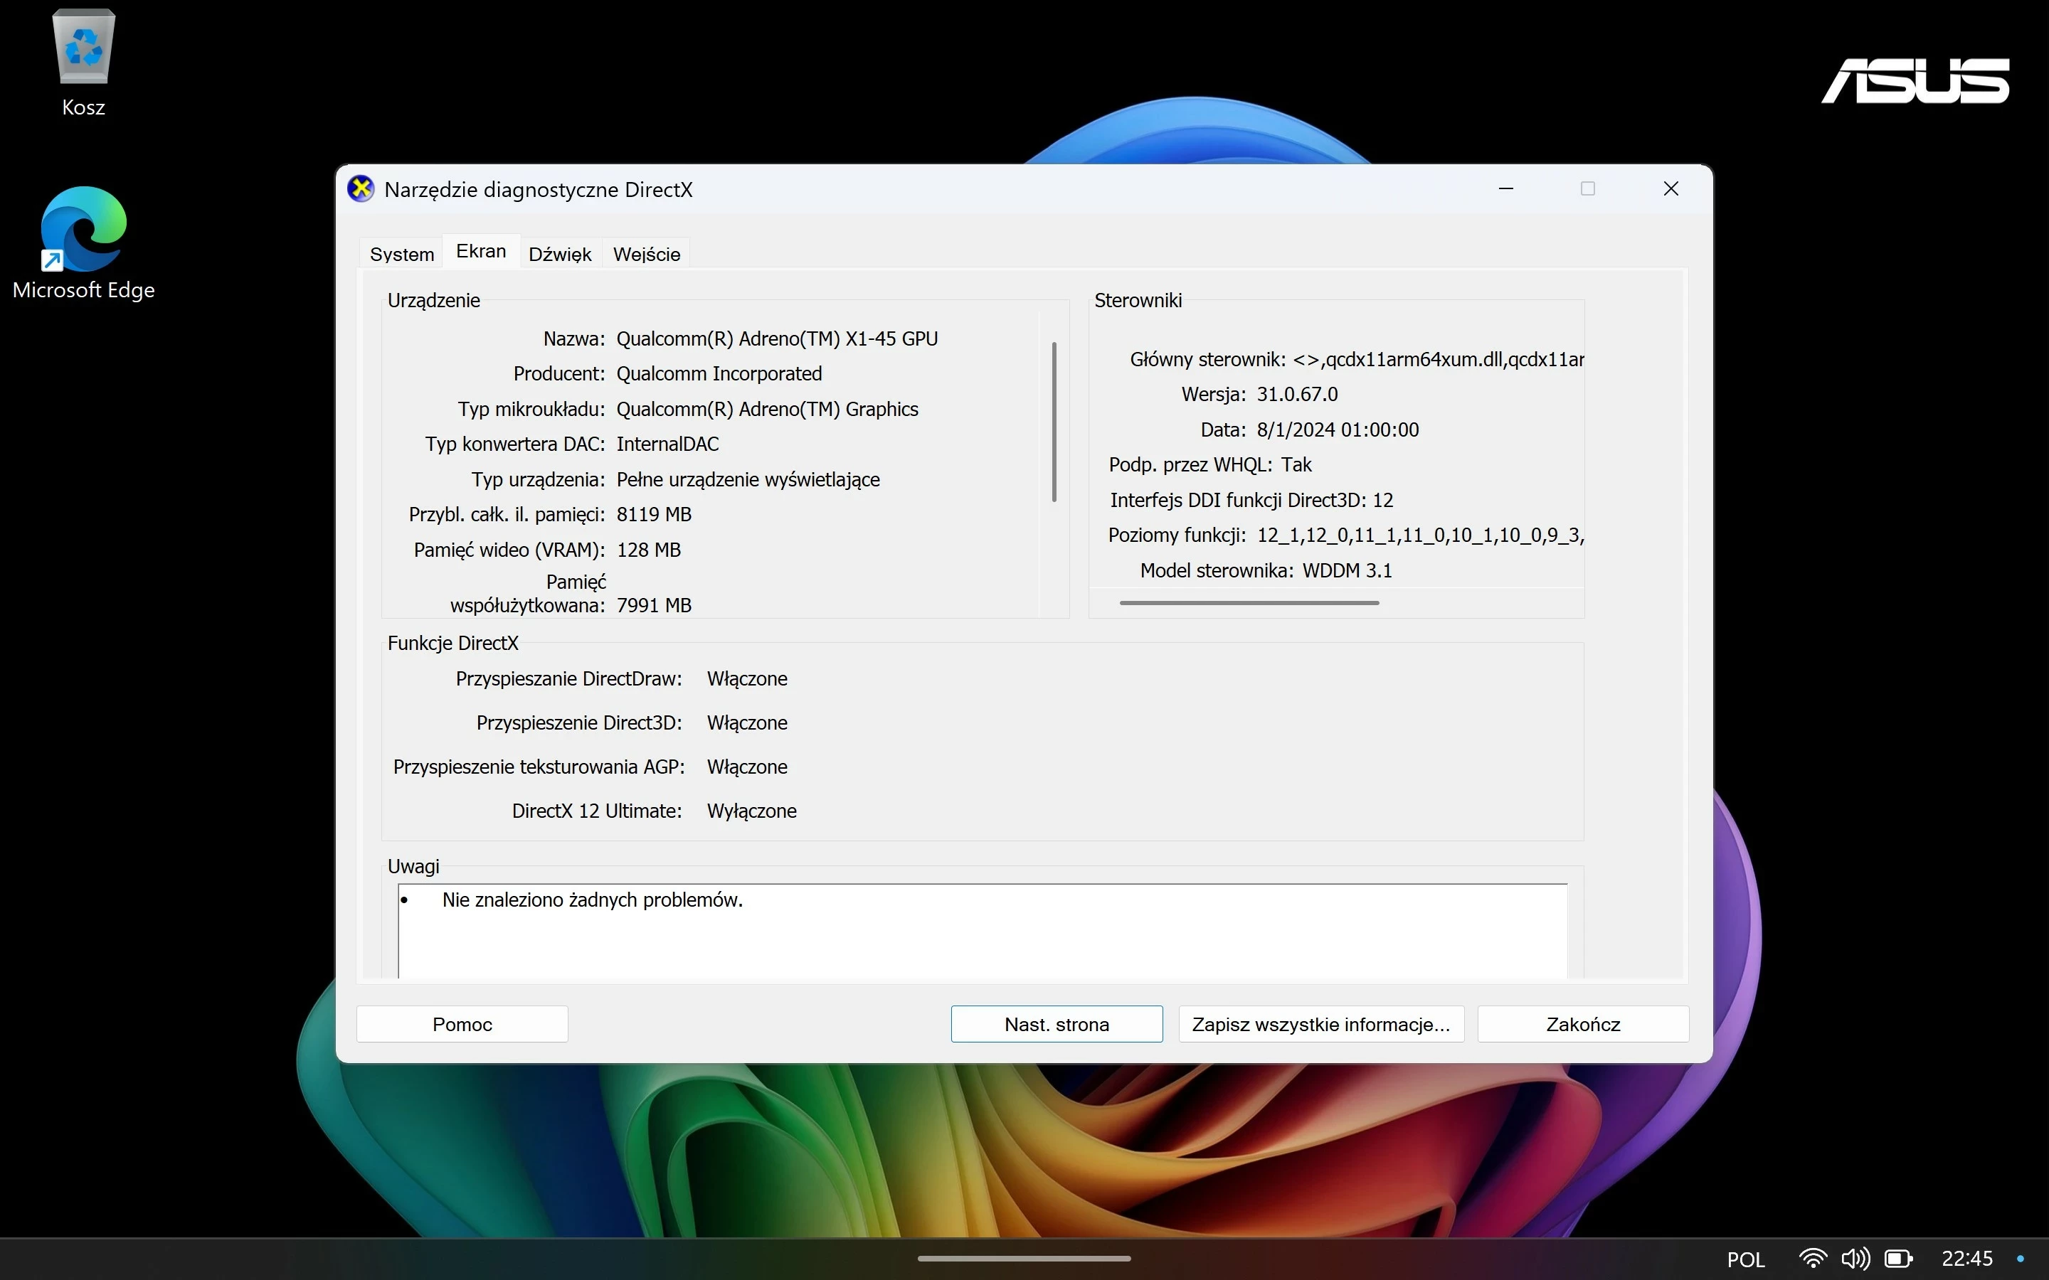The width and height of the screenshot is (2049, 1280).
Task: Minimize the DirectX diagnostic window
Action: click(x=1505, y=188)
